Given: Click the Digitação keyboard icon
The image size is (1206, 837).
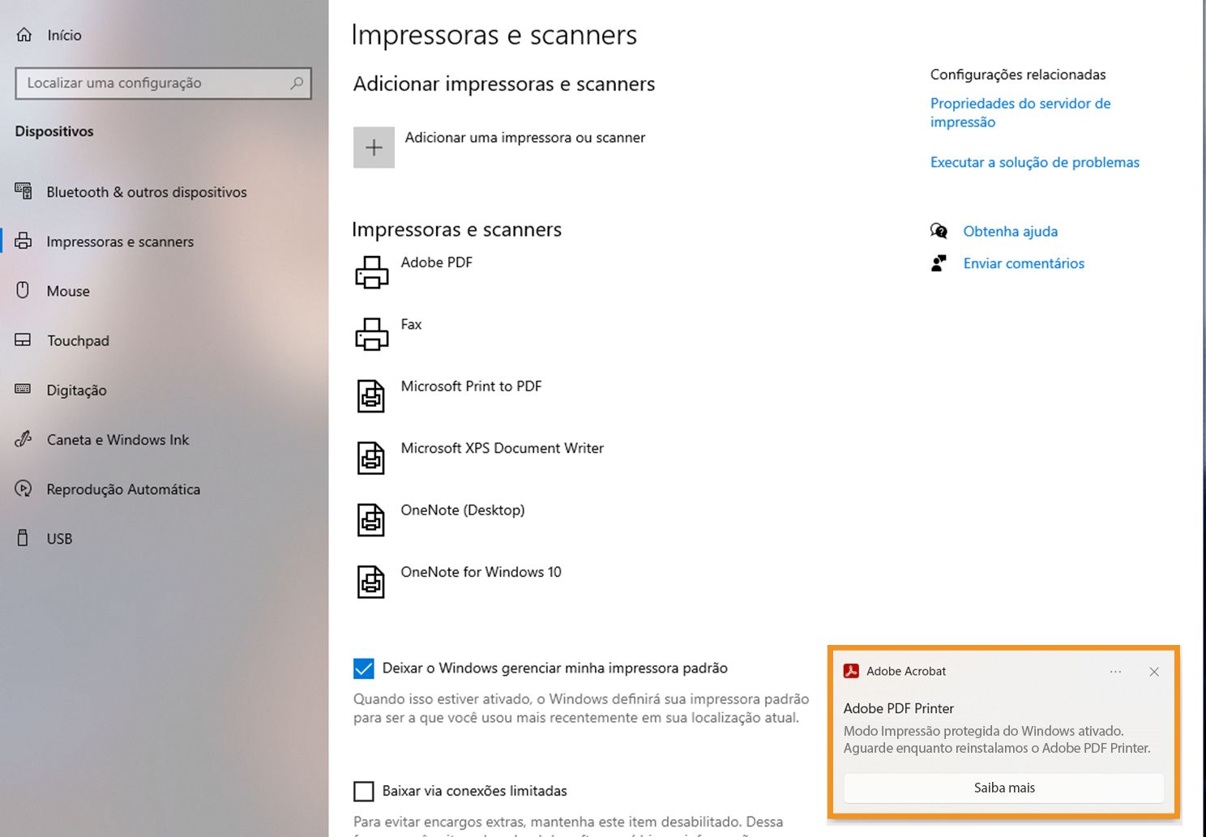Looking at the screenshot, I should (23, 390).
